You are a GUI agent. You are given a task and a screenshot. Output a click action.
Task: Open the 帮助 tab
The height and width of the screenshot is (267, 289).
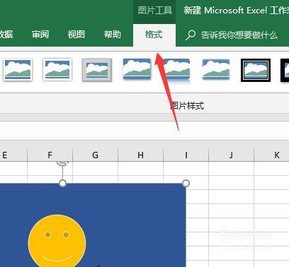coord(113,35)
